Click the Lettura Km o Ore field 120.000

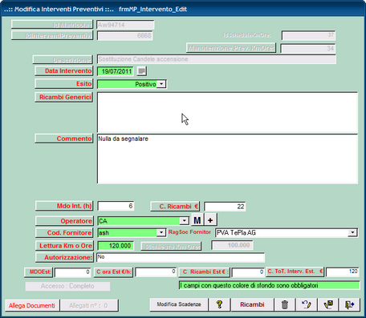click(x=116, y=246)
